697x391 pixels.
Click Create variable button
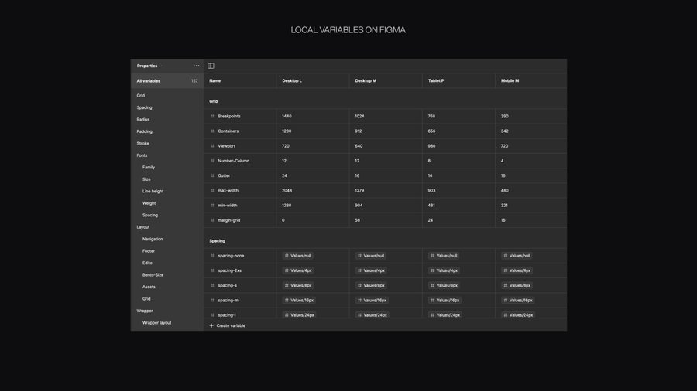pos(230,325)
